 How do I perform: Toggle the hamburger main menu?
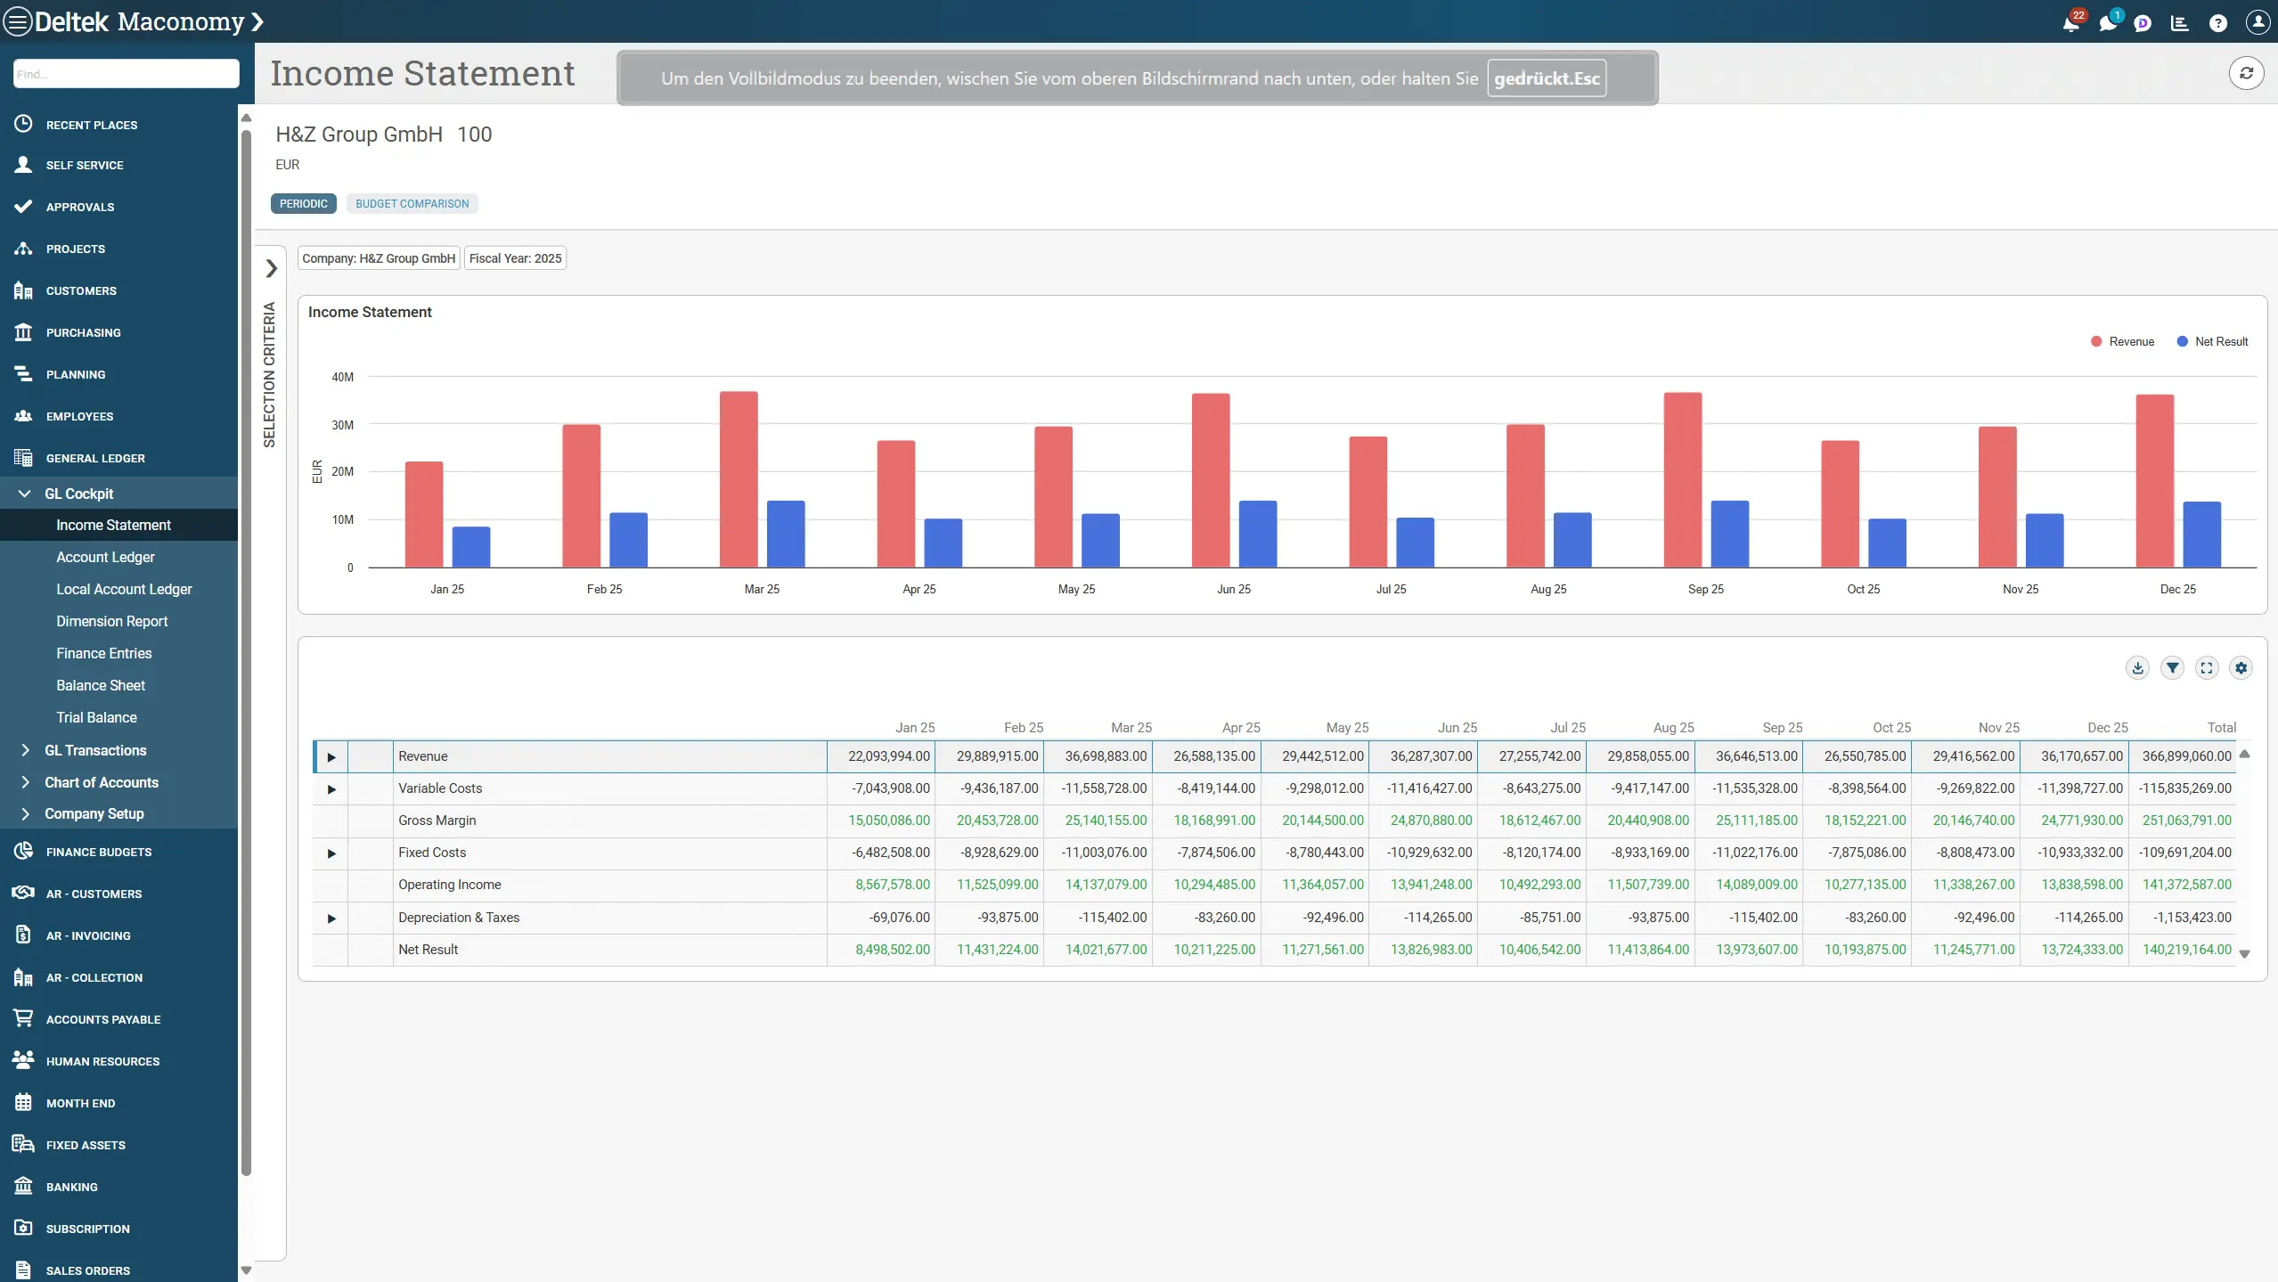18,21
